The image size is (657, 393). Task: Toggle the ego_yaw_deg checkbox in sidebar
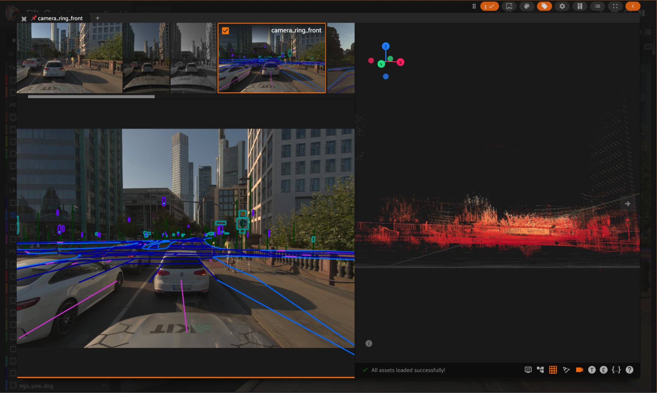point(13,385)
